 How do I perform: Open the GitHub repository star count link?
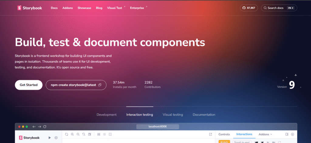(248, 8)
